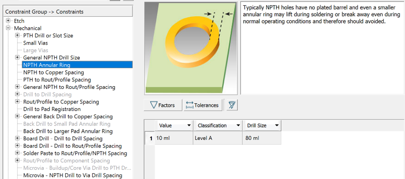This screenshot has height=179, width=405.
Task: Select the Small Vias constraint
Action: [x=35, y=43]
